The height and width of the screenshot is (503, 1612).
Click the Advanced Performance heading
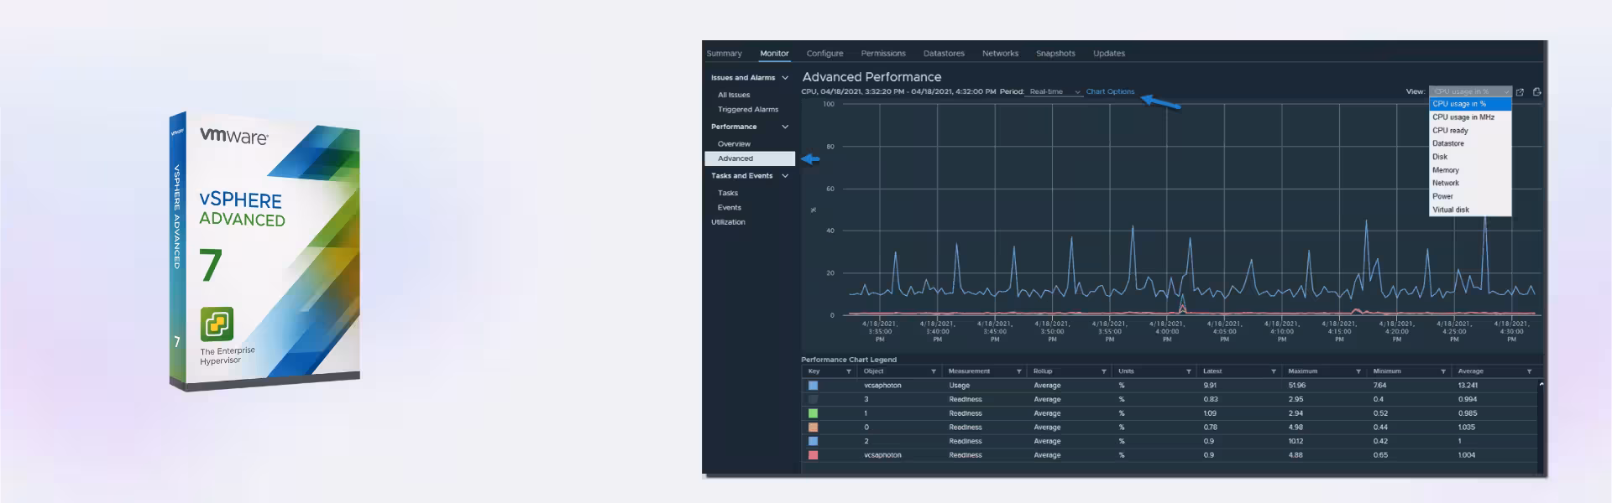pos(871,77)
